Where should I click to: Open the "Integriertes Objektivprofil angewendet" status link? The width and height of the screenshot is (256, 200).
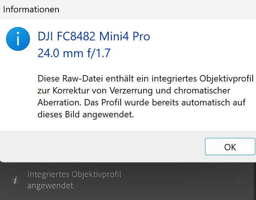coord(74,180)
